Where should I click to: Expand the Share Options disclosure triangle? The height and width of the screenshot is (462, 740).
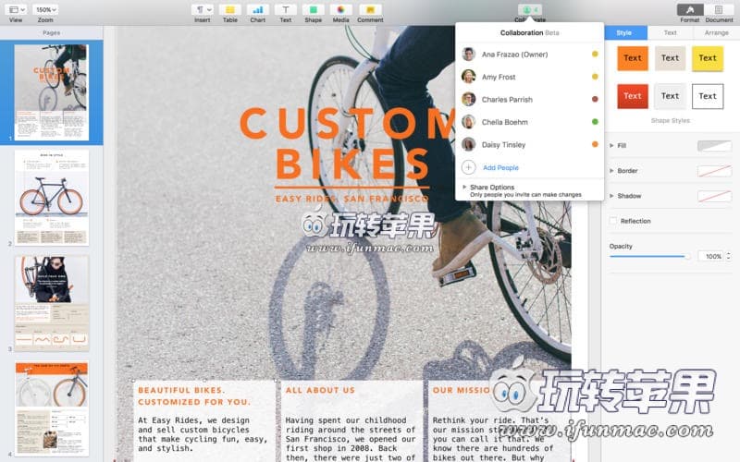[464, 187]
